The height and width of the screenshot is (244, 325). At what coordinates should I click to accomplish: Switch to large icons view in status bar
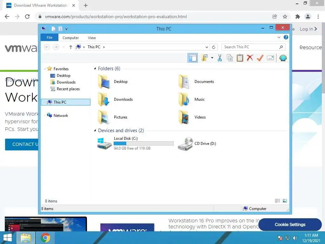(285, 201)
